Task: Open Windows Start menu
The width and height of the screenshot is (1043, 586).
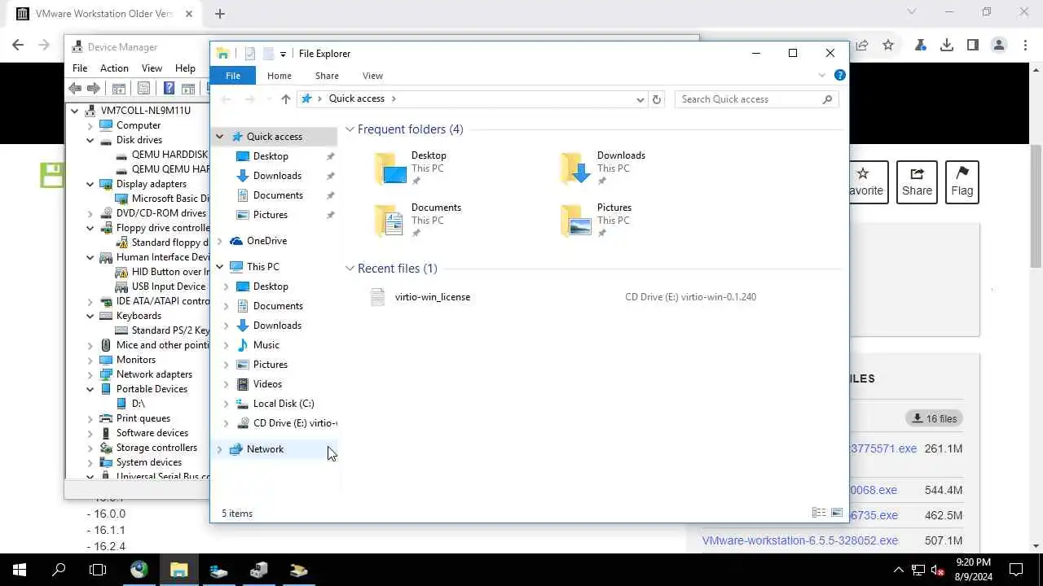Action: [x=20, y=570]
